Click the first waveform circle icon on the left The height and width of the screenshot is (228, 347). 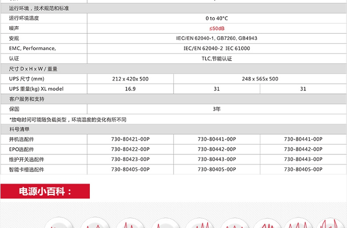click(60, 225)
